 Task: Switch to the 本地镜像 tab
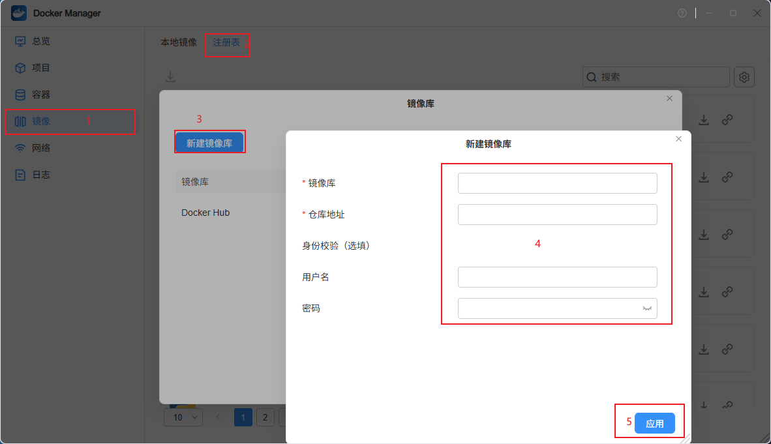pos(179,43)
